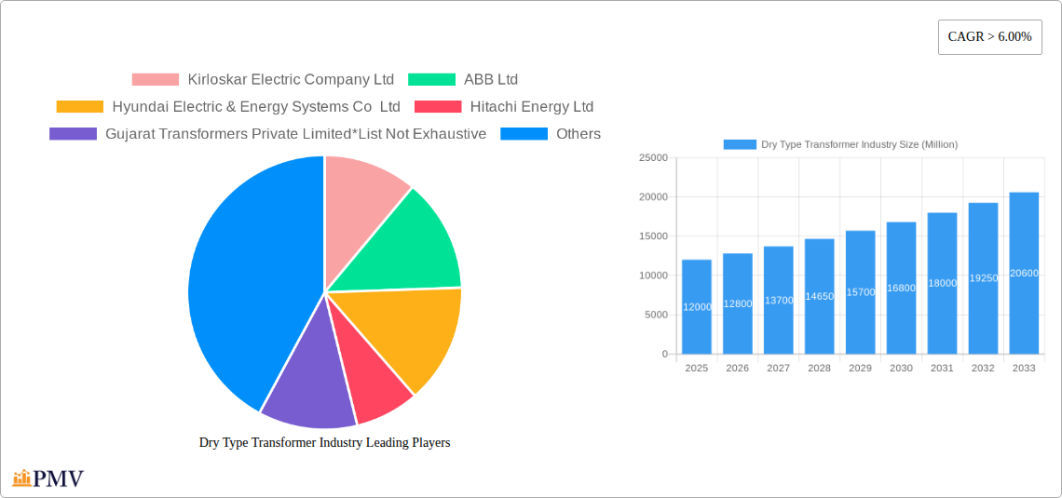
Task: Click the 20000 y-axis label
Action: (654, 197)
